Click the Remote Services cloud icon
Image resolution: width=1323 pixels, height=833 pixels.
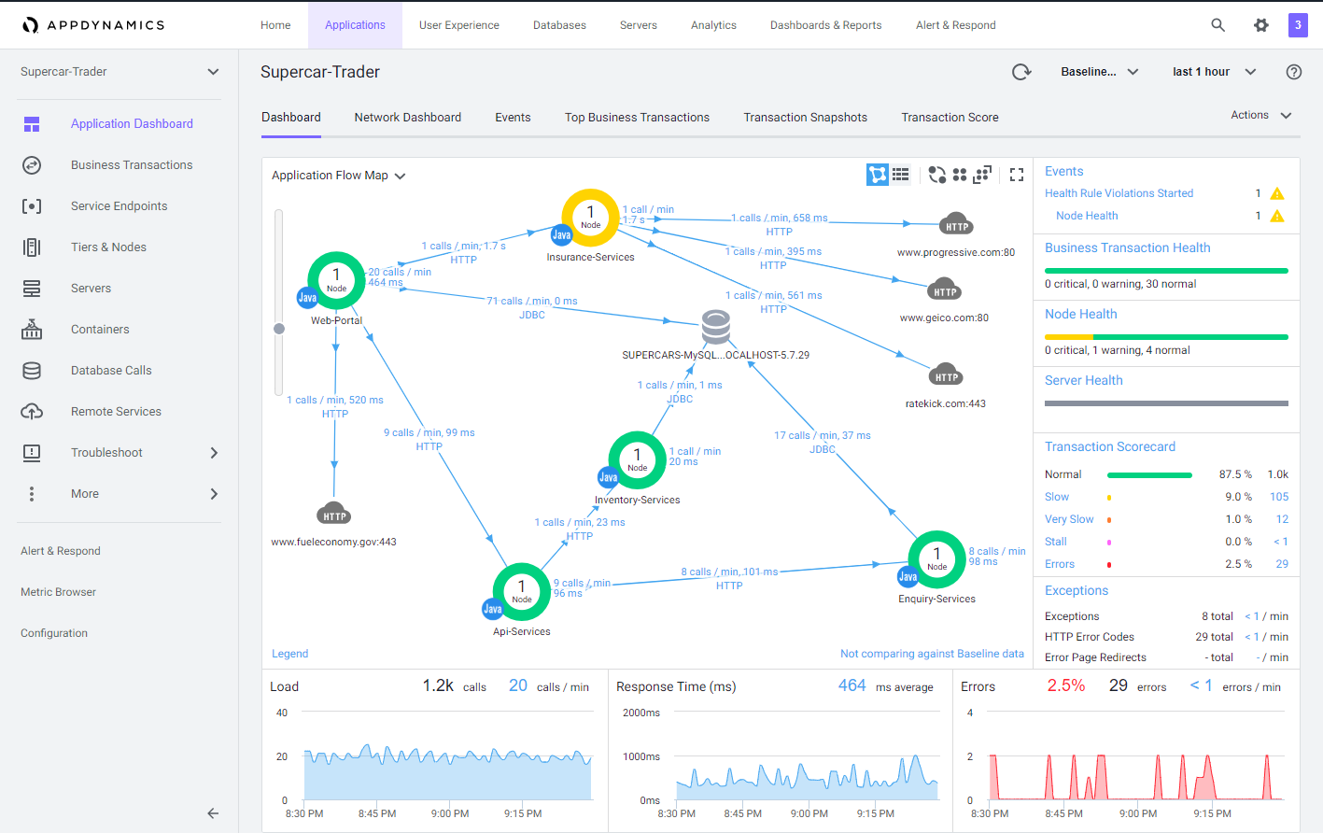[32, 412]
